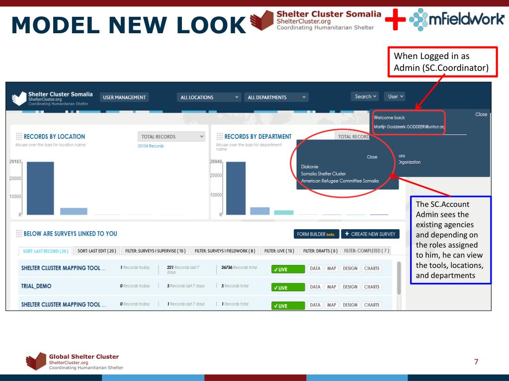Viewport: 509px width, 381px height.
Task: Open TOTAL RECORDS dropdown in Records by Location
Action: [171, 137]
